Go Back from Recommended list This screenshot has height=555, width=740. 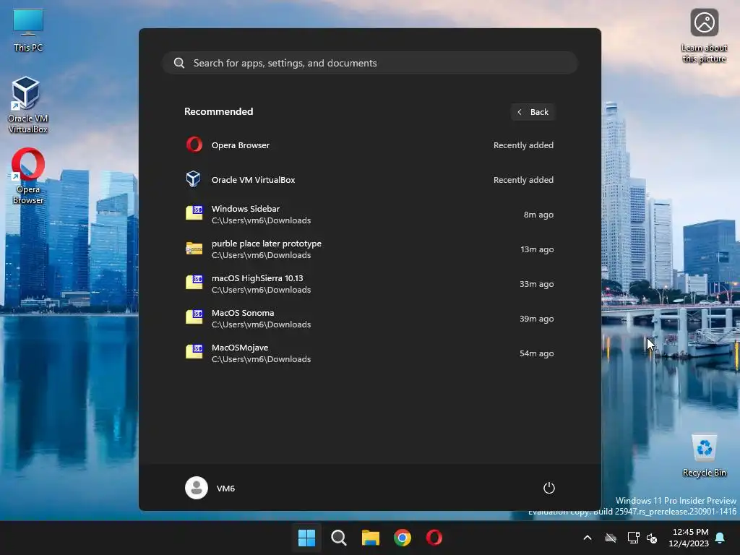[x=533, y=112]
